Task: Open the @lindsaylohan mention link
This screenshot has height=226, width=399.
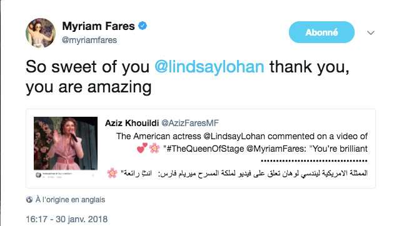Action: point(209,67)
